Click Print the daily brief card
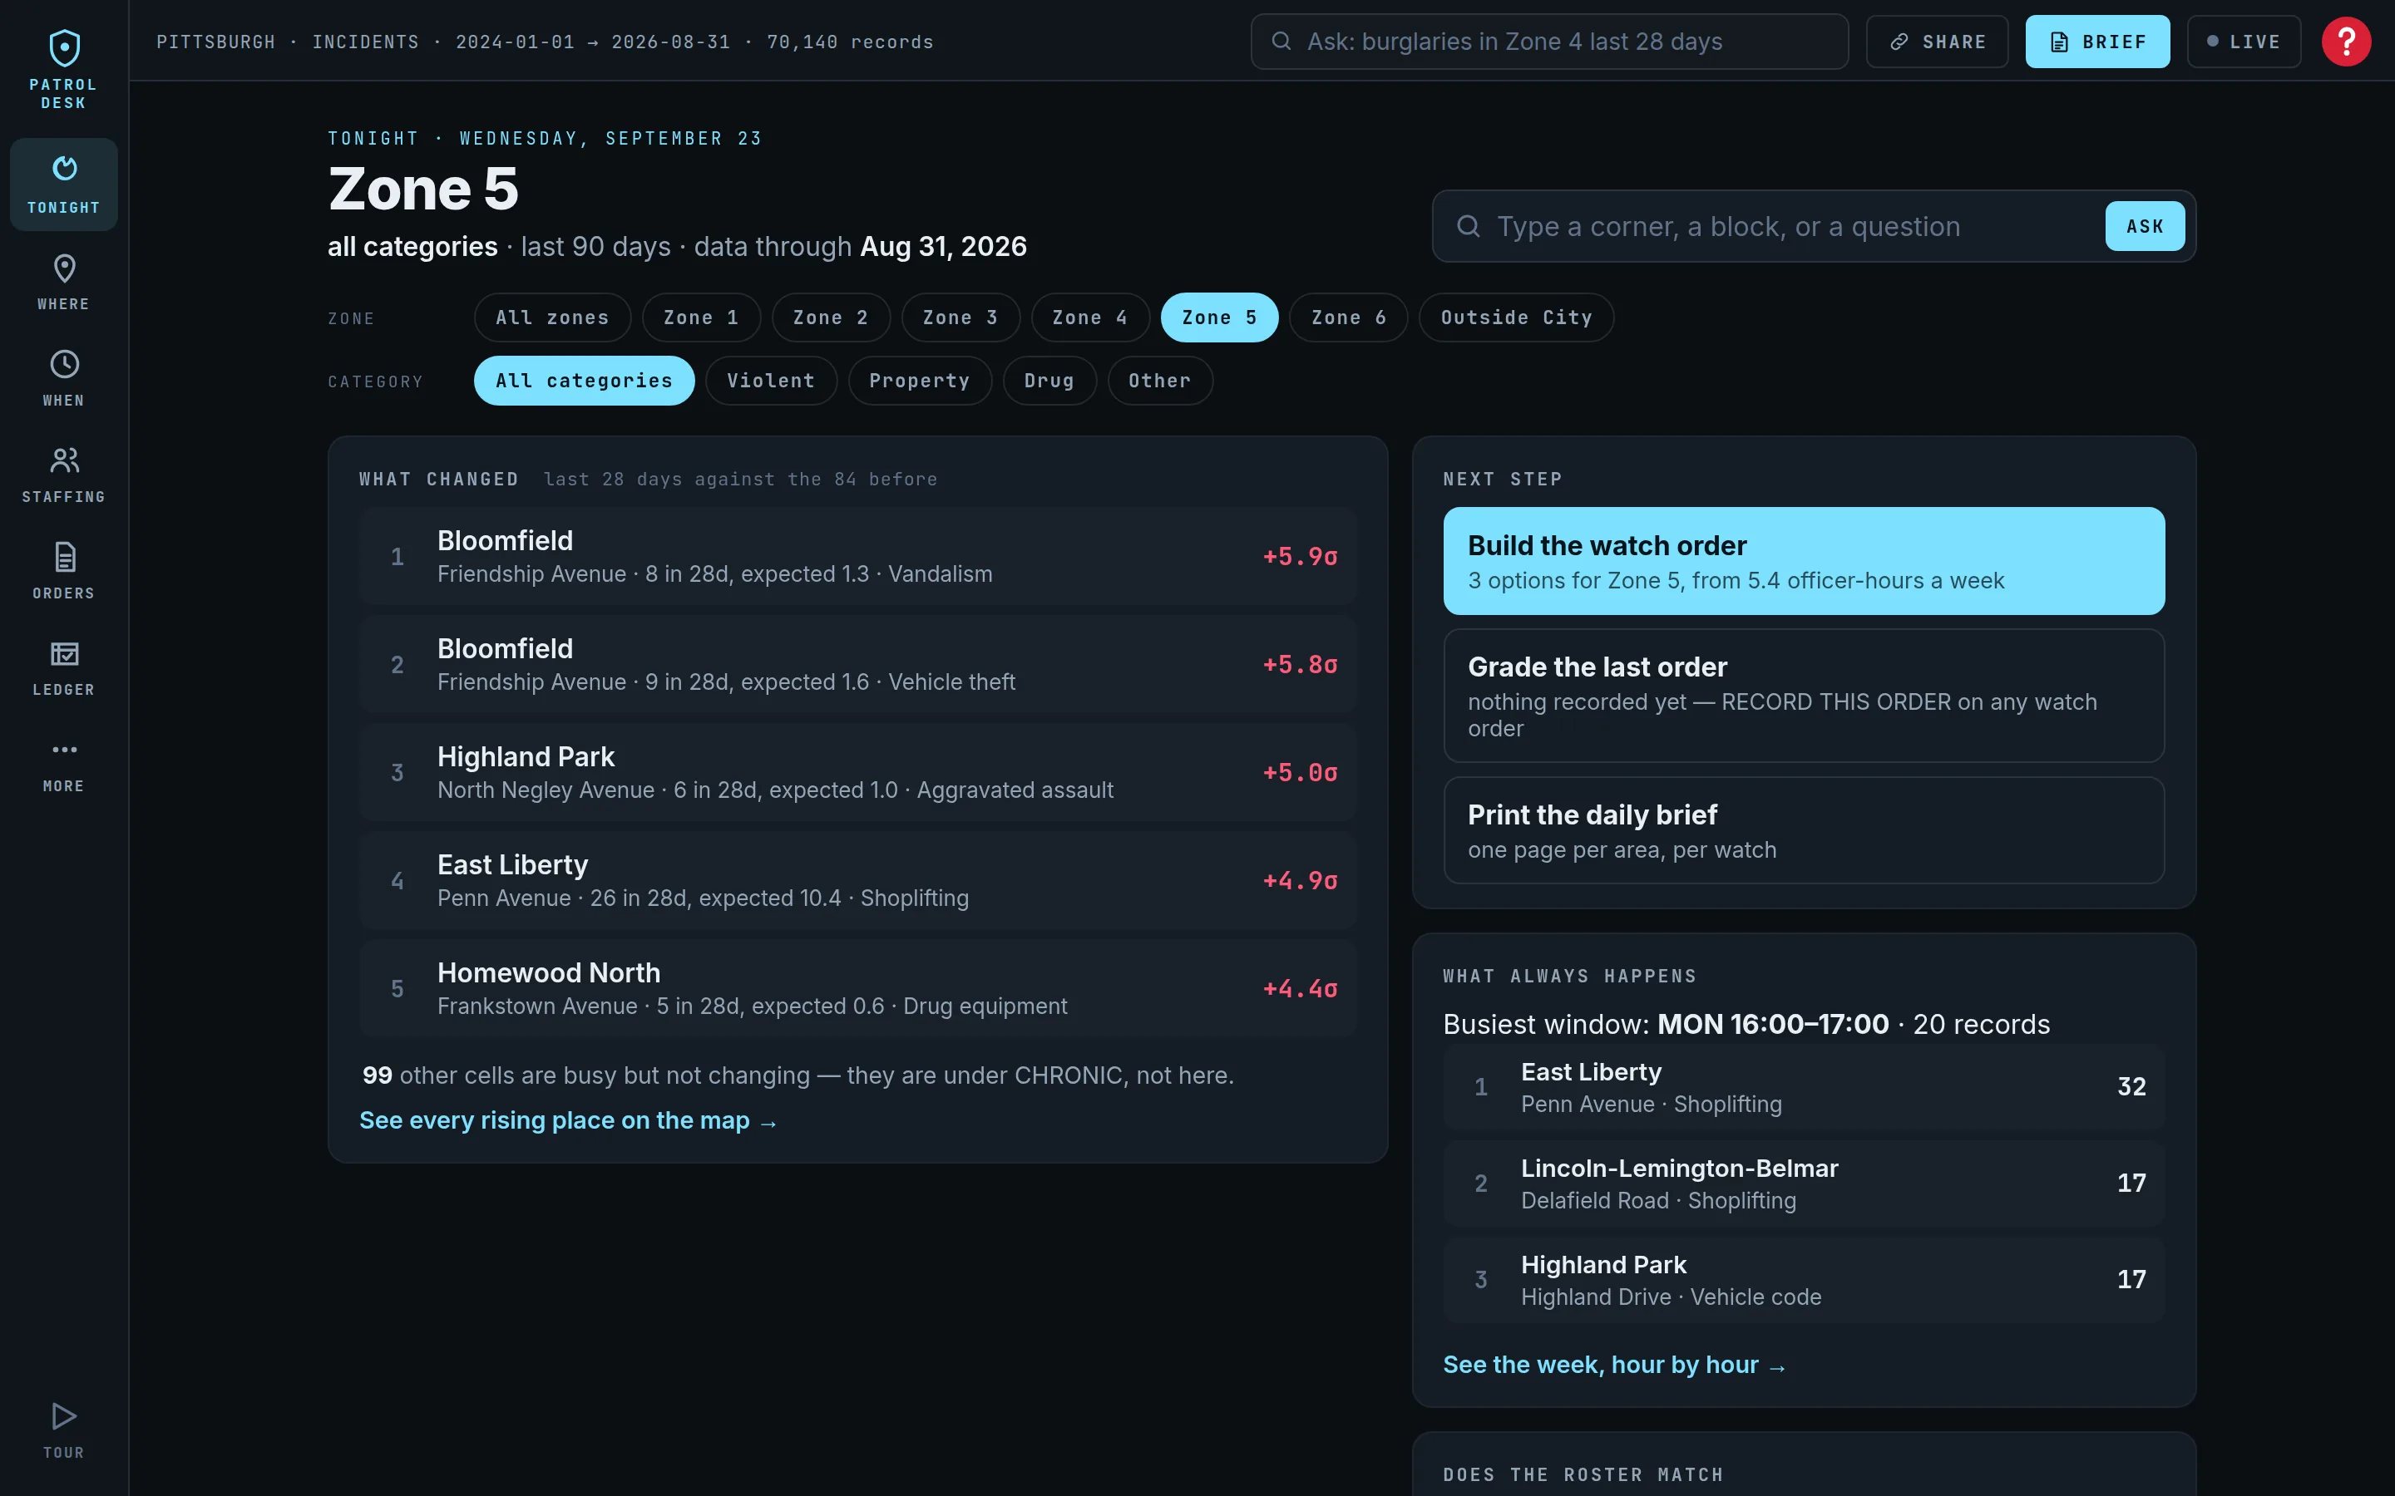The width and height of the screenshot is (2395, 1496). pos(1803,830)
